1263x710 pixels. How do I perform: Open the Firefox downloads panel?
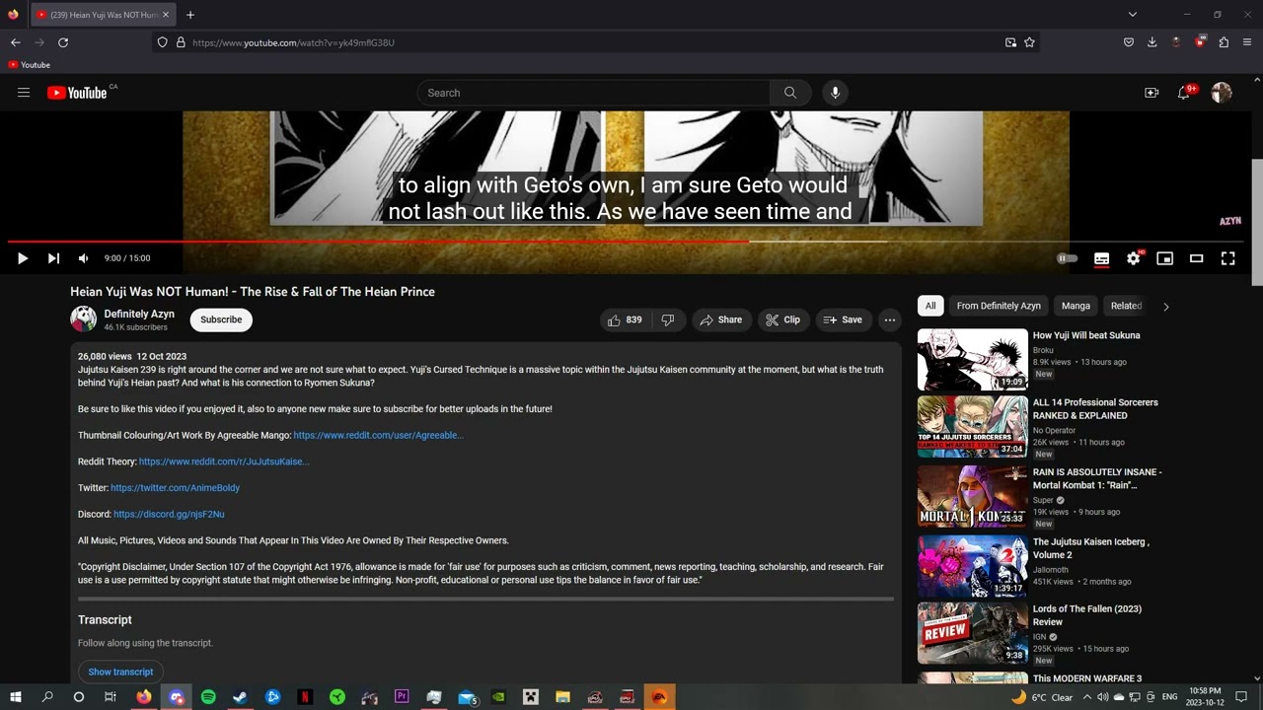coord(1152,42)
